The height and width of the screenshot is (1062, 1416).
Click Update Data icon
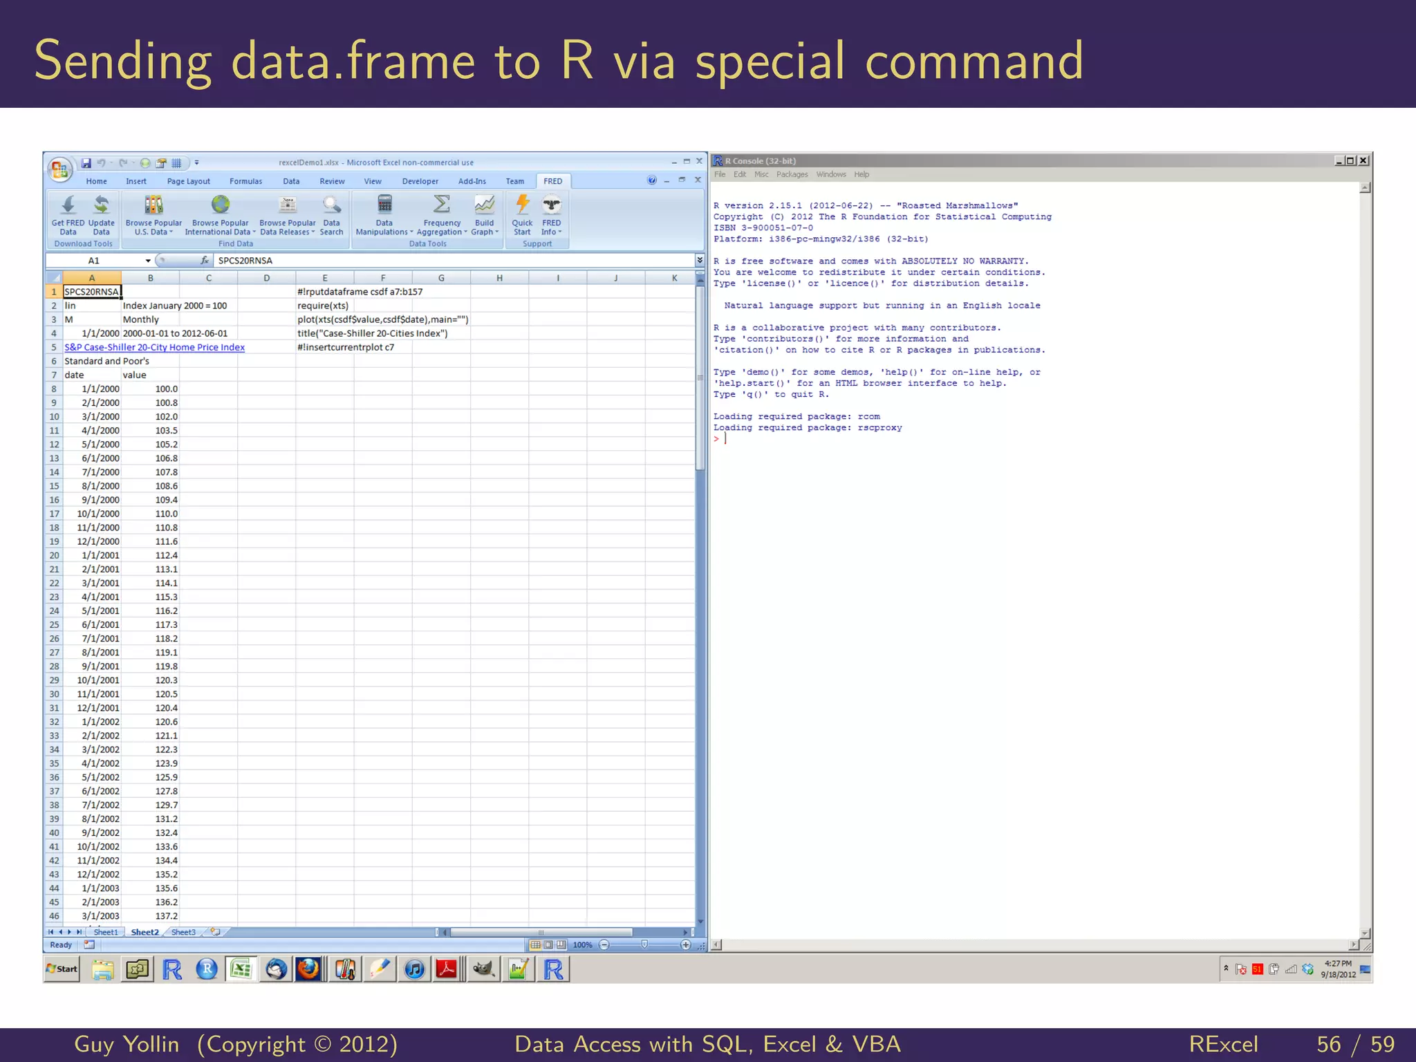pos(101,216)
